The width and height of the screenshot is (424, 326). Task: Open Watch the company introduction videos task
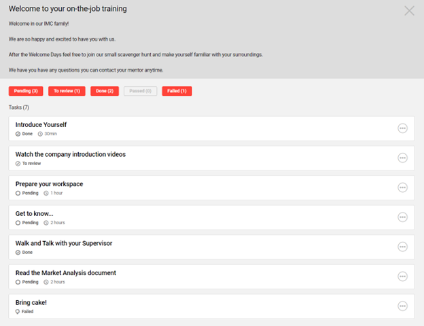pos(70,154)
